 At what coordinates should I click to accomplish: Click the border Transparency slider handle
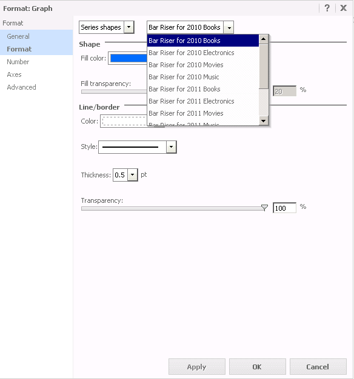[x=264, y=208]
